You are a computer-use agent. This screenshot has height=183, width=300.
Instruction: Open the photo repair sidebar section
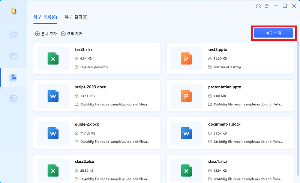click(x=14, y=56)
